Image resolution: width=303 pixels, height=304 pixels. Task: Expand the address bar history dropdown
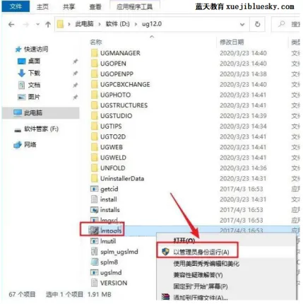pos(242,24)
